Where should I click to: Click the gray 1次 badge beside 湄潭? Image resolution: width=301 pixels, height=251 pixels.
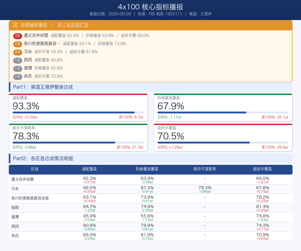click(18, 68)
